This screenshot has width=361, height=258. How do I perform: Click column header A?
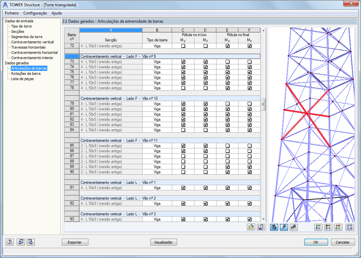point(111,30)
